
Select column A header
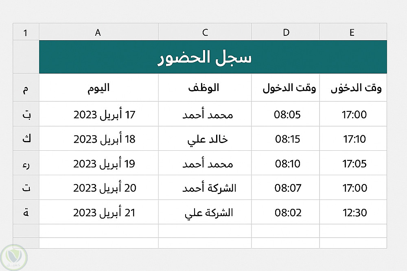98,33
